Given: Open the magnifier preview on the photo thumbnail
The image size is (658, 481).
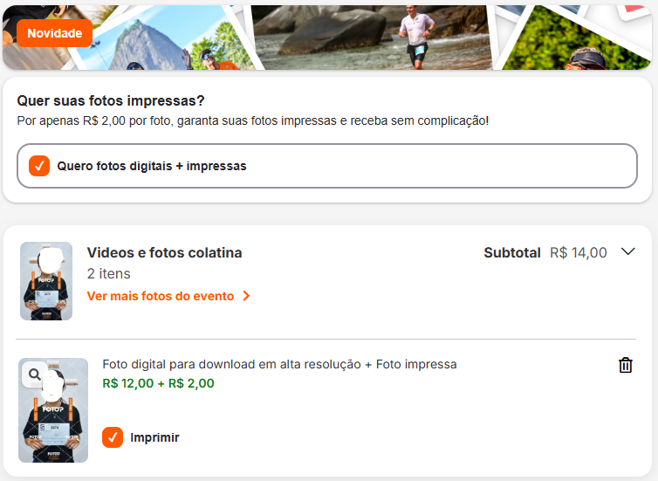Looking at the screenshot, I should point(34,374).
